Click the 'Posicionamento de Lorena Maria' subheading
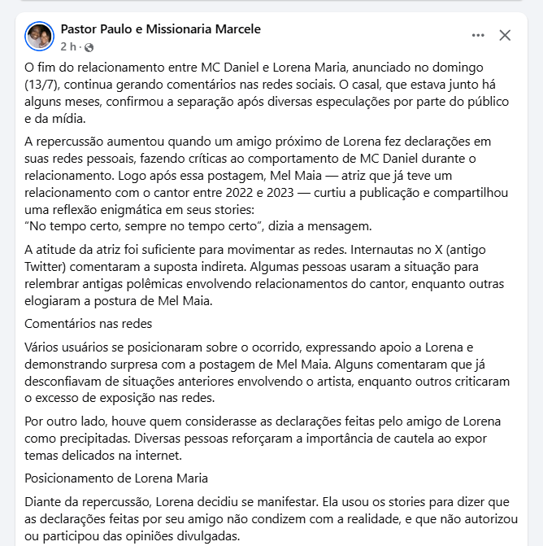Screen dimensions: 543x546 point(116,478)
